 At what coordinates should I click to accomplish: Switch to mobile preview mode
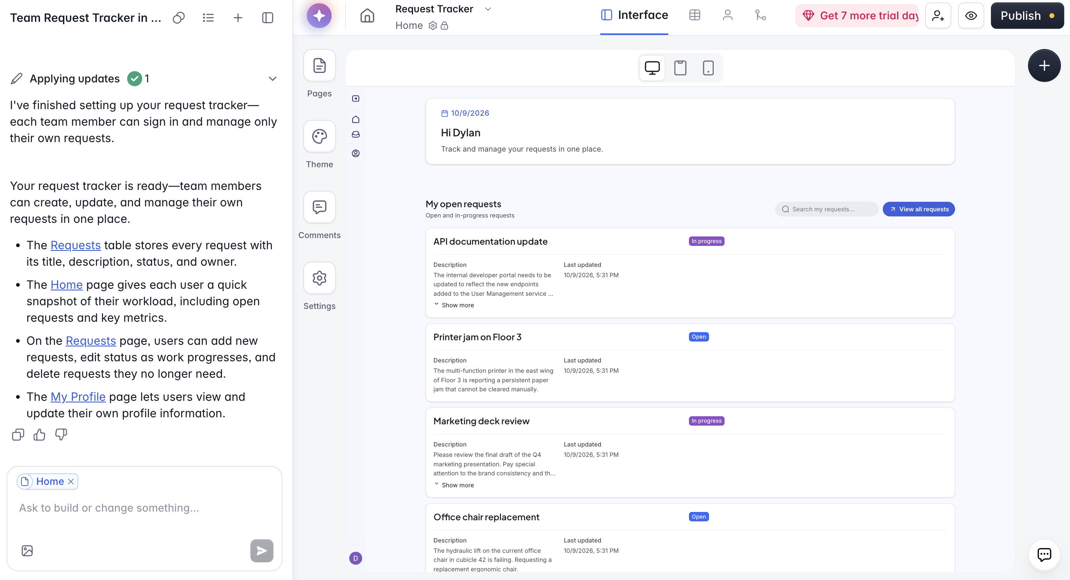tap(708, 68)
